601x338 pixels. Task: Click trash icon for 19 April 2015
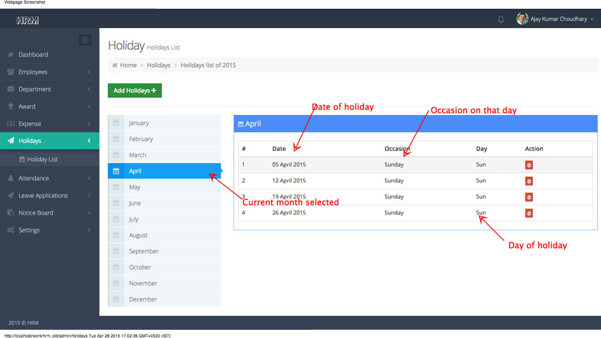coord(529,197)
